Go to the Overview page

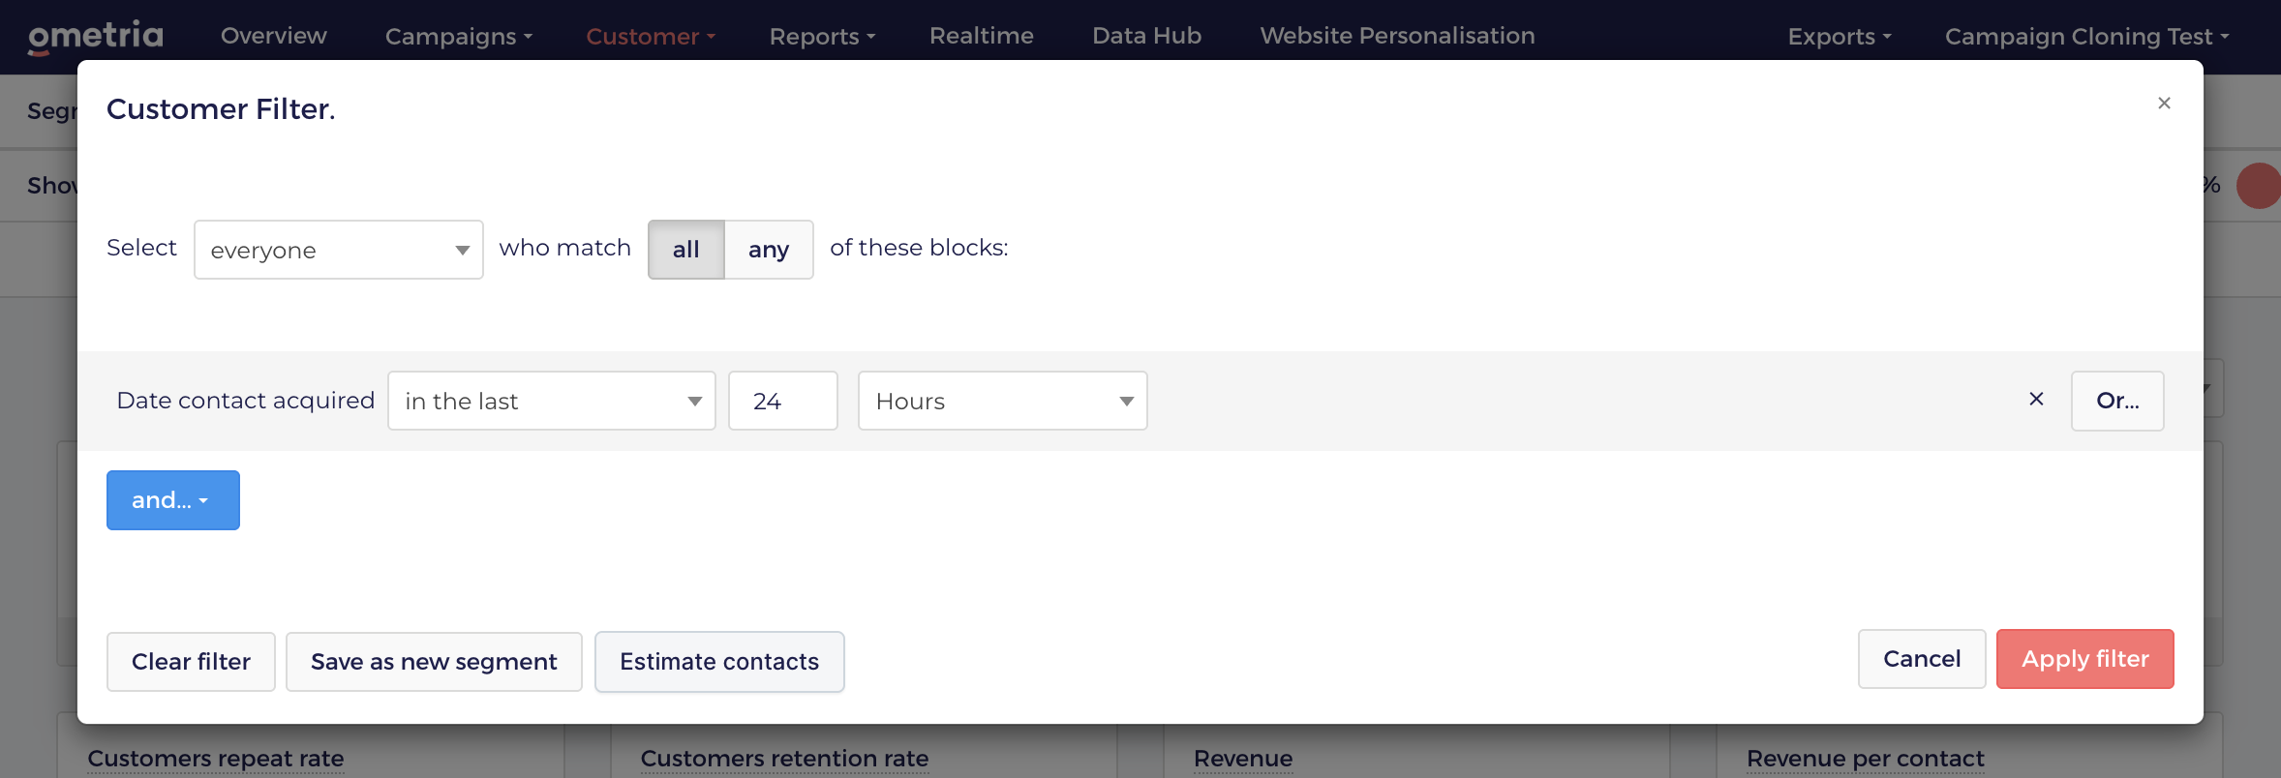274,36
